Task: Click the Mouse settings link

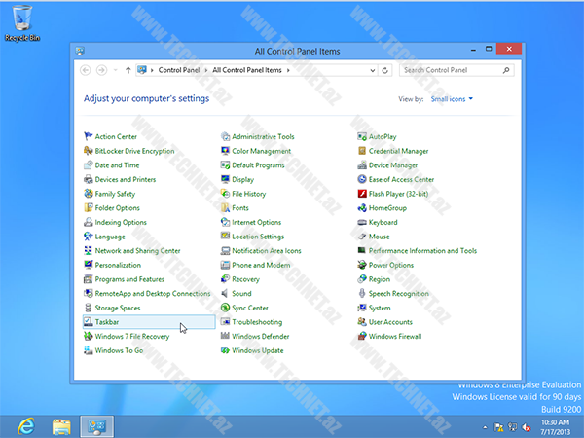Action: pyautogui.click(x=380, y=237)
